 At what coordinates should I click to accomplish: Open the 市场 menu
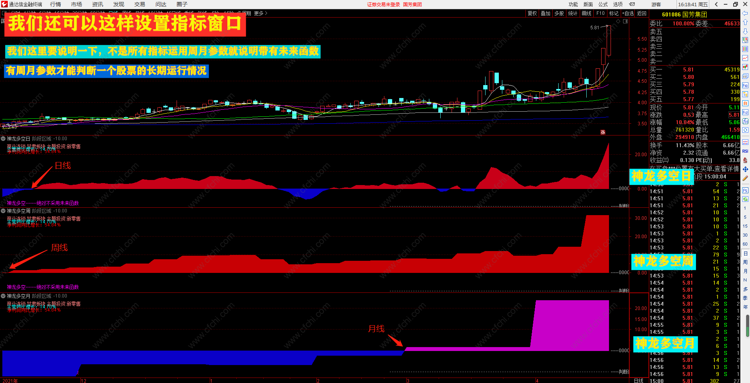tap(77, 4)
